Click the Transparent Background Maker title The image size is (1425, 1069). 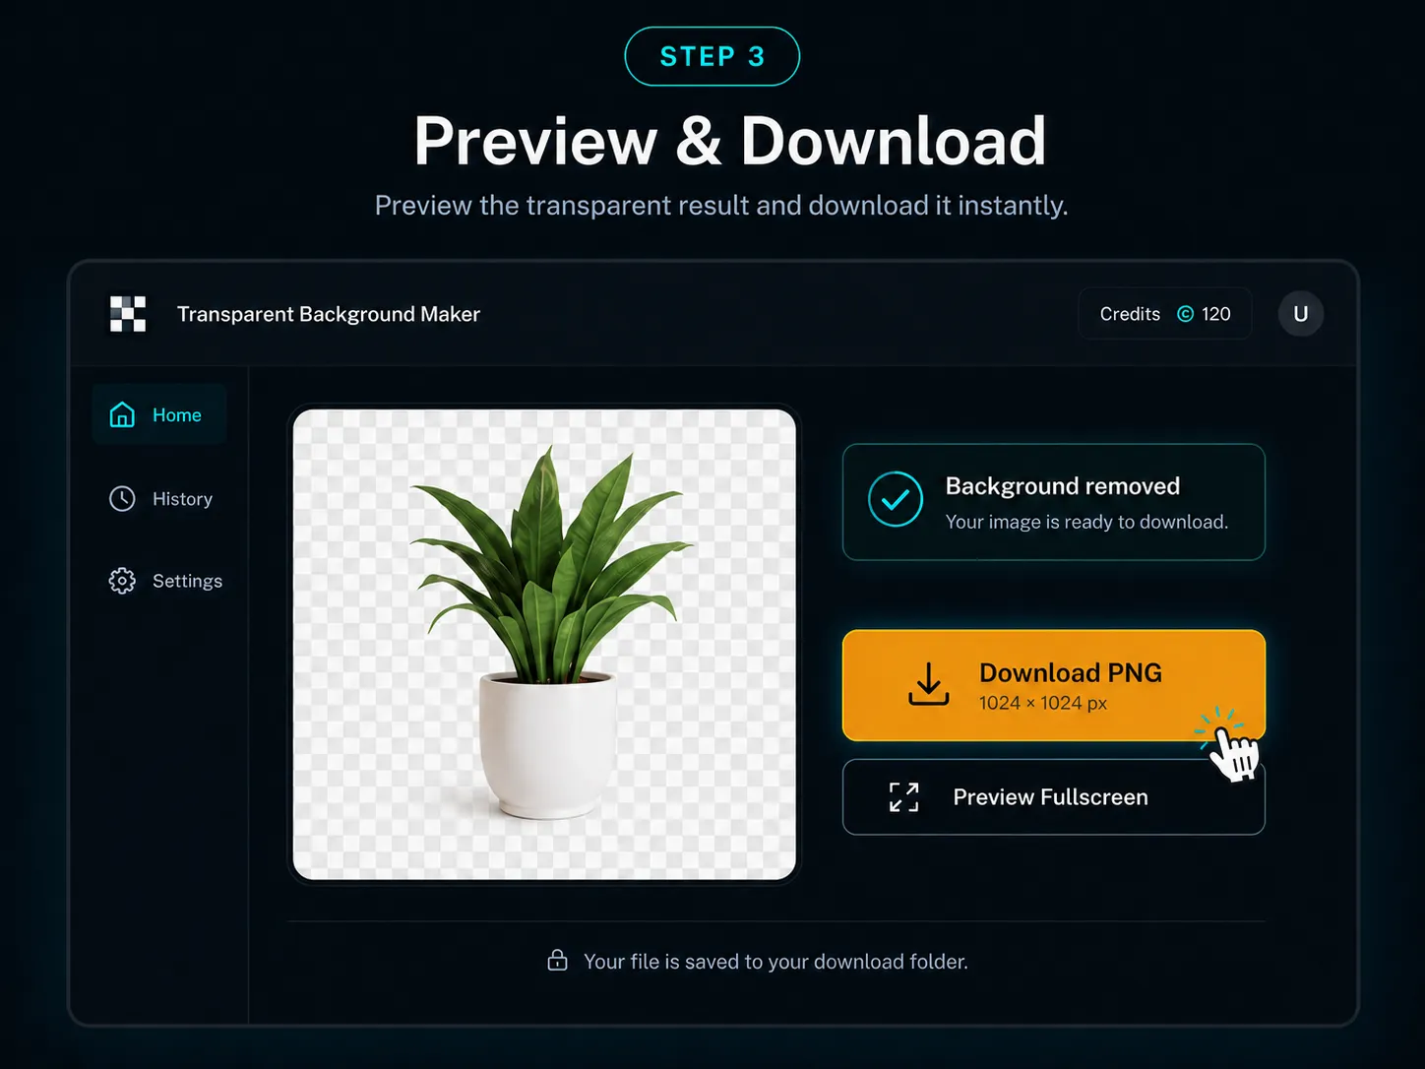click(329, 314)
